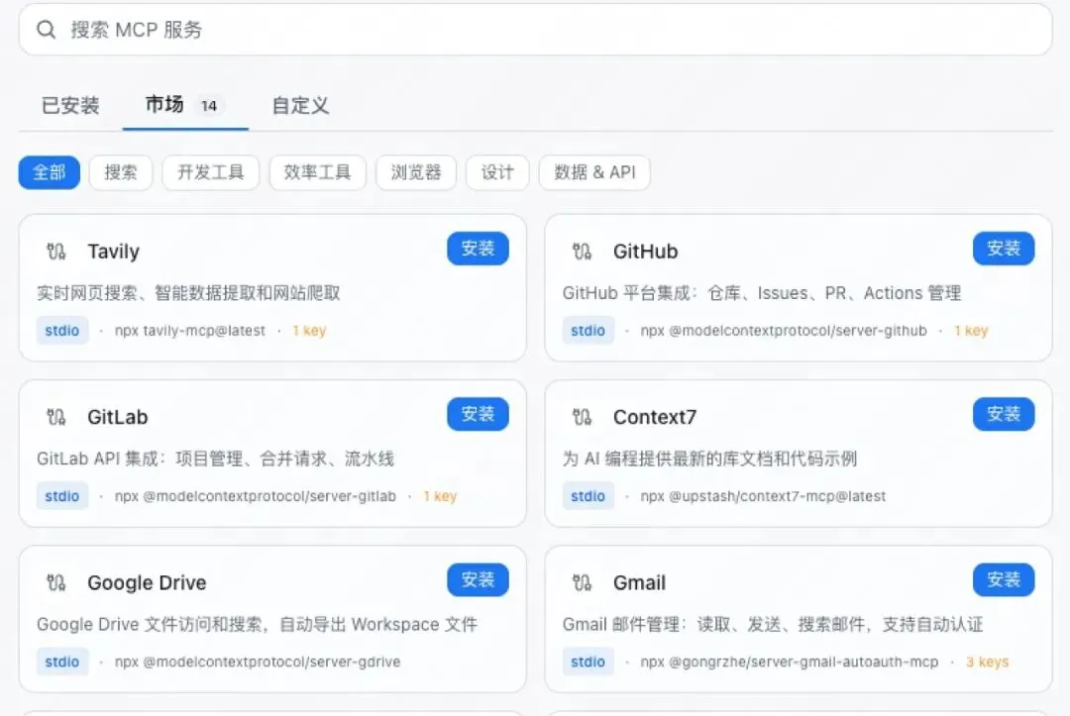
Task: Select the 全部 category filter
Action: pyautogui.click(x=50, y=172)
